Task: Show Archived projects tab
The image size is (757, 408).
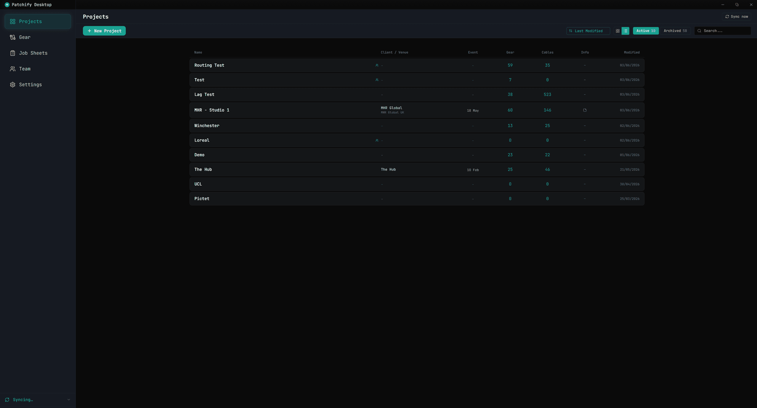Action: [675, 31]
